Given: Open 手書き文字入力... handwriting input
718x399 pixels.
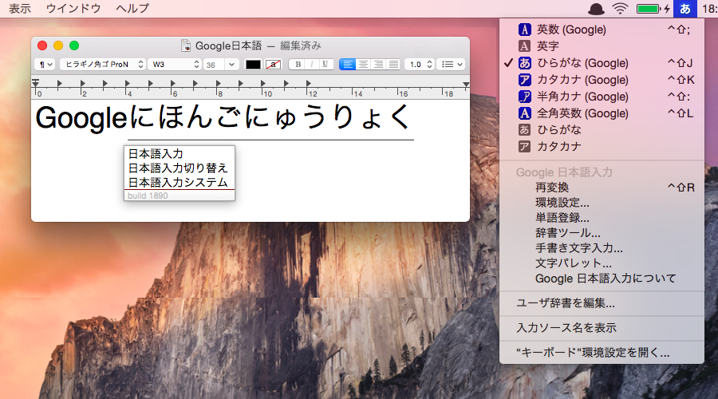Looking at the screenshot, I should click(x=602, y=248).
